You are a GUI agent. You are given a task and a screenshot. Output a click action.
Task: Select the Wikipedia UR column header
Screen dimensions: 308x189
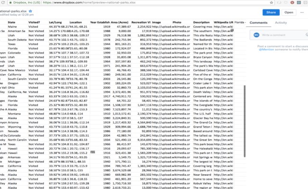click(223, 22)
